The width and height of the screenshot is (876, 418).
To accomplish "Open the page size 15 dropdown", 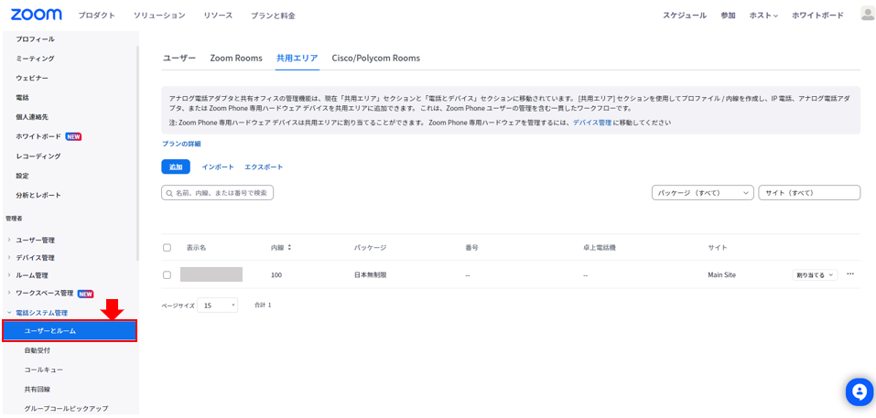I will click(217, 305).
